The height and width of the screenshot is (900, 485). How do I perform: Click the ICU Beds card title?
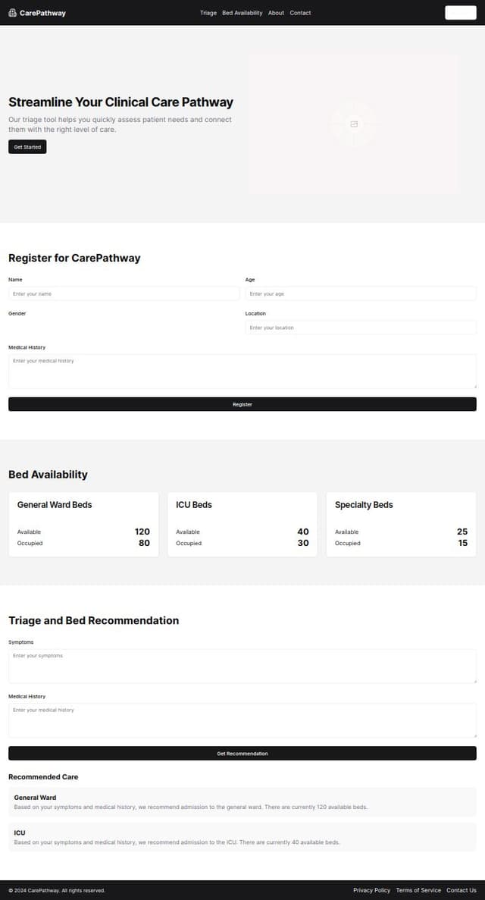194,504
